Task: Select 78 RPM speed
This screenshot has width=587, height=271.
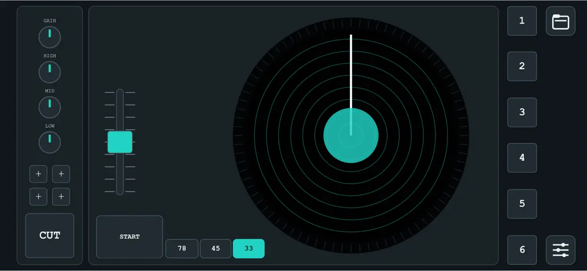Action: [x=182, y=248]
